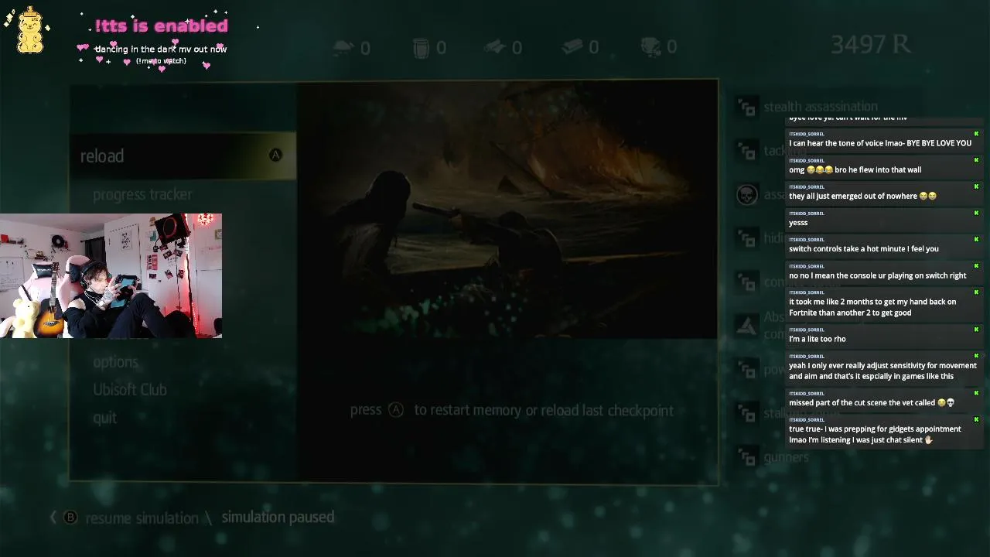990x557 pixels.
Task: Click the rum barrel cargo icon
Action: 420,48
